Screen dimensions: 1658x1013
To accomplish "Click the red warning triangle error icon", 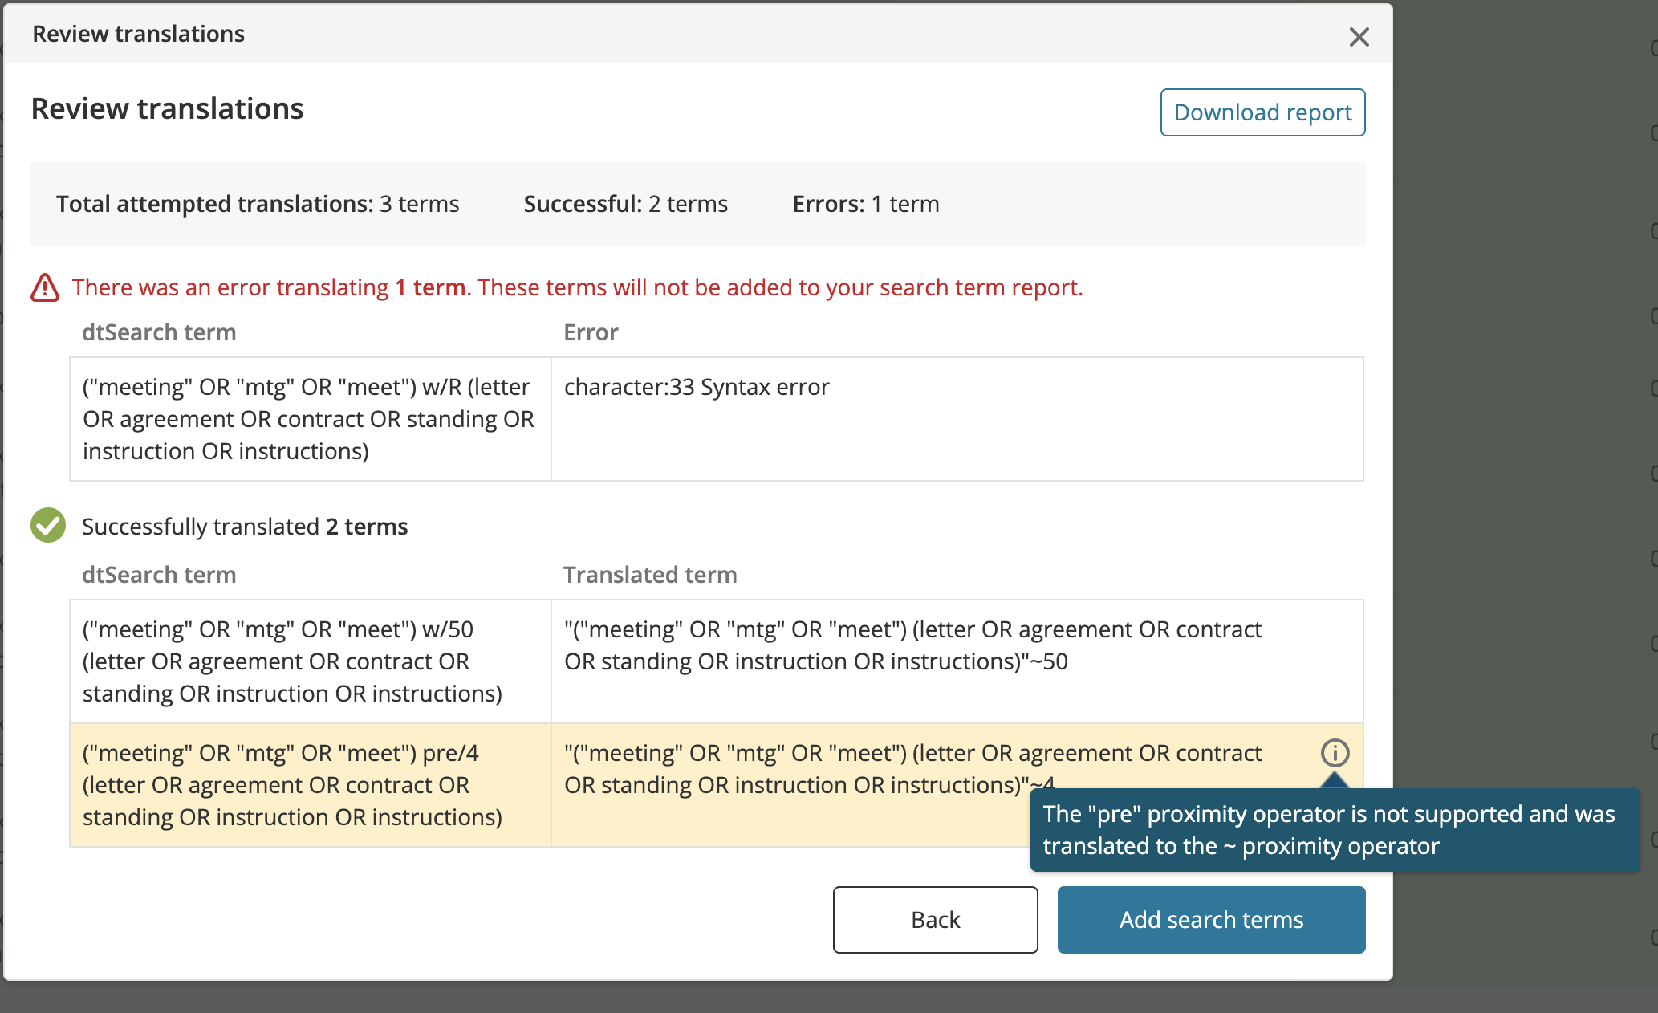I will (46, 287).
